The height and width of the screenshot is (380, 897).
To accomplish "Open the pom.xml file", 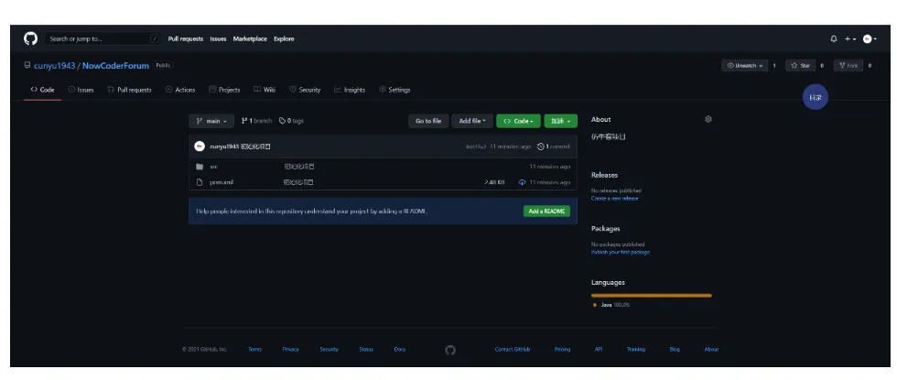I will click(222, 182).
